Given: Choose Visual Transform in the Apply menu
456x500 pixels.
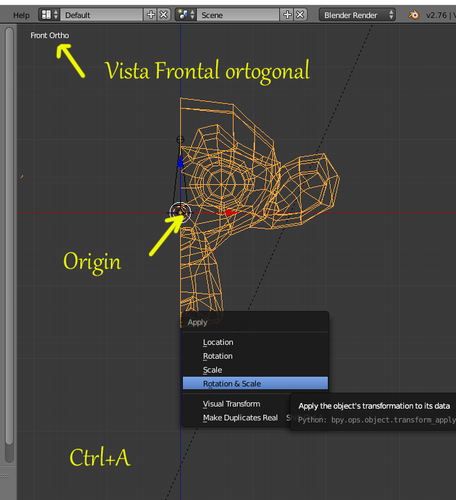Looking at the screenshot, I should point(236,404).
